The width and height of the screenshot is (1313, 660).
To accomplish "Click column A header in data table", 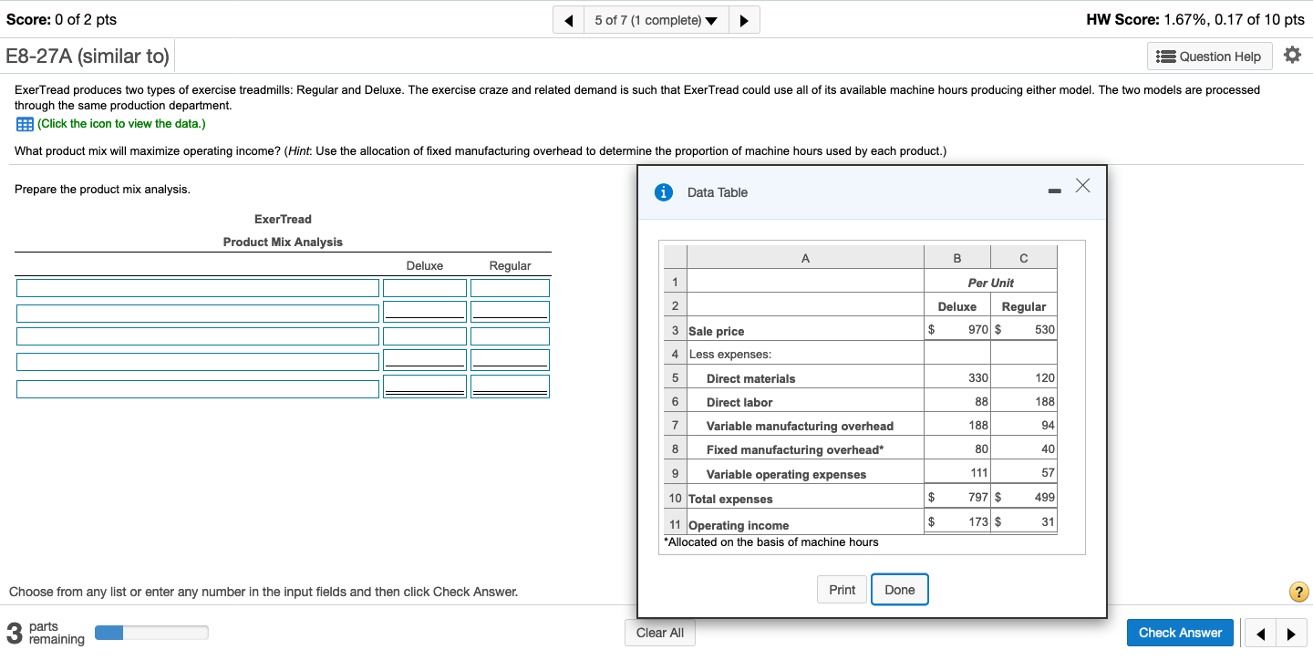I will [805, 258].
